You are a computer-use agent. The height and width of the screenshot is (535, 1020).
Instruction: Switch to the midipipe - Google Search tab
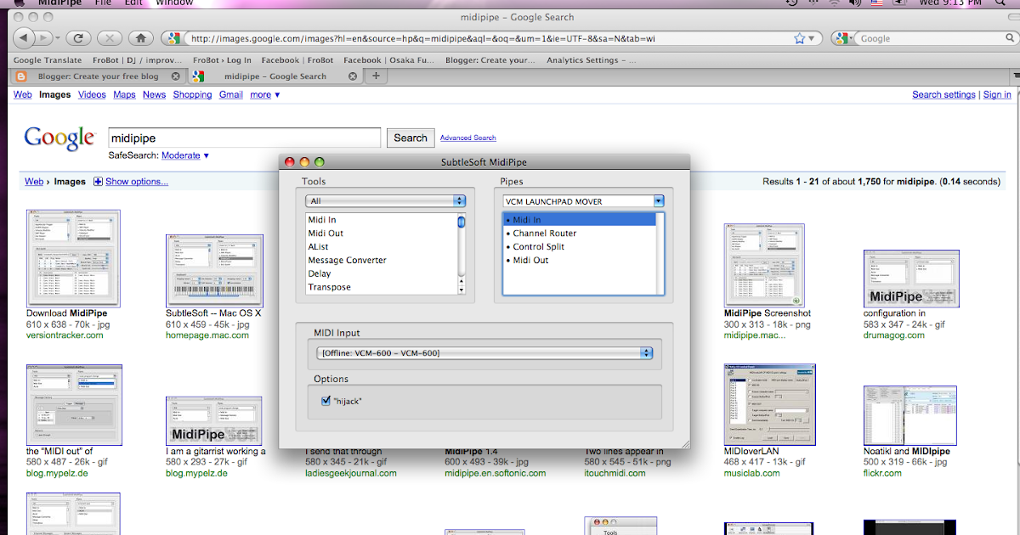[275, 76]
